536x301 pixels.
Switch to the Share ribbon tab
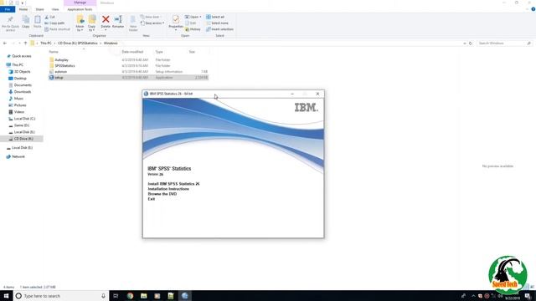tap(39, 9)
